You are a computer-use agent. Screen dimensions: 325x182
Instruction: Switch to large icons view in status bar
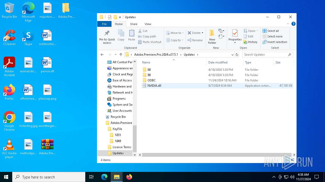[292, 160]
